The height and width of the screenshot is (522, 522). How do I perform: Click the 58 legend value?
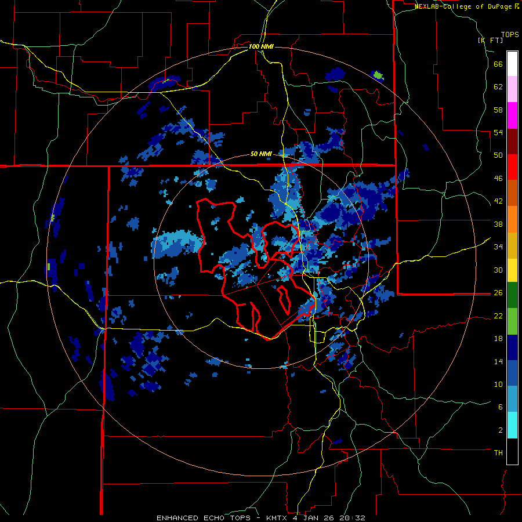[x=498, y=110]
